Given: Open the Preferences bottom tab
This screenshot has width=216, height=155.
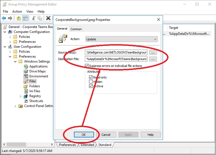Looking at the screenshot, I should (x=67, y=145).
